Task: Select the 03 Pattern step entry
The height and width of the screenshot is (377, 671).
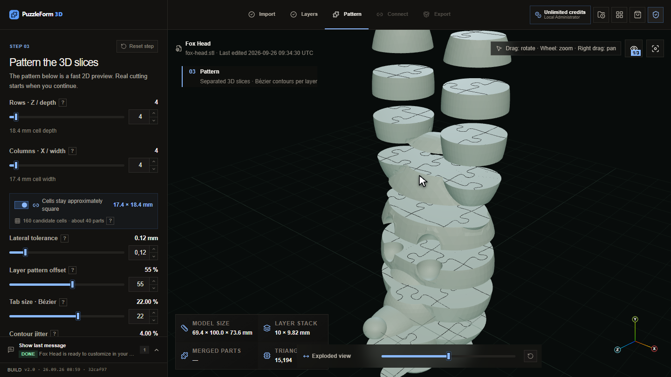Action: tap(250, 76)
